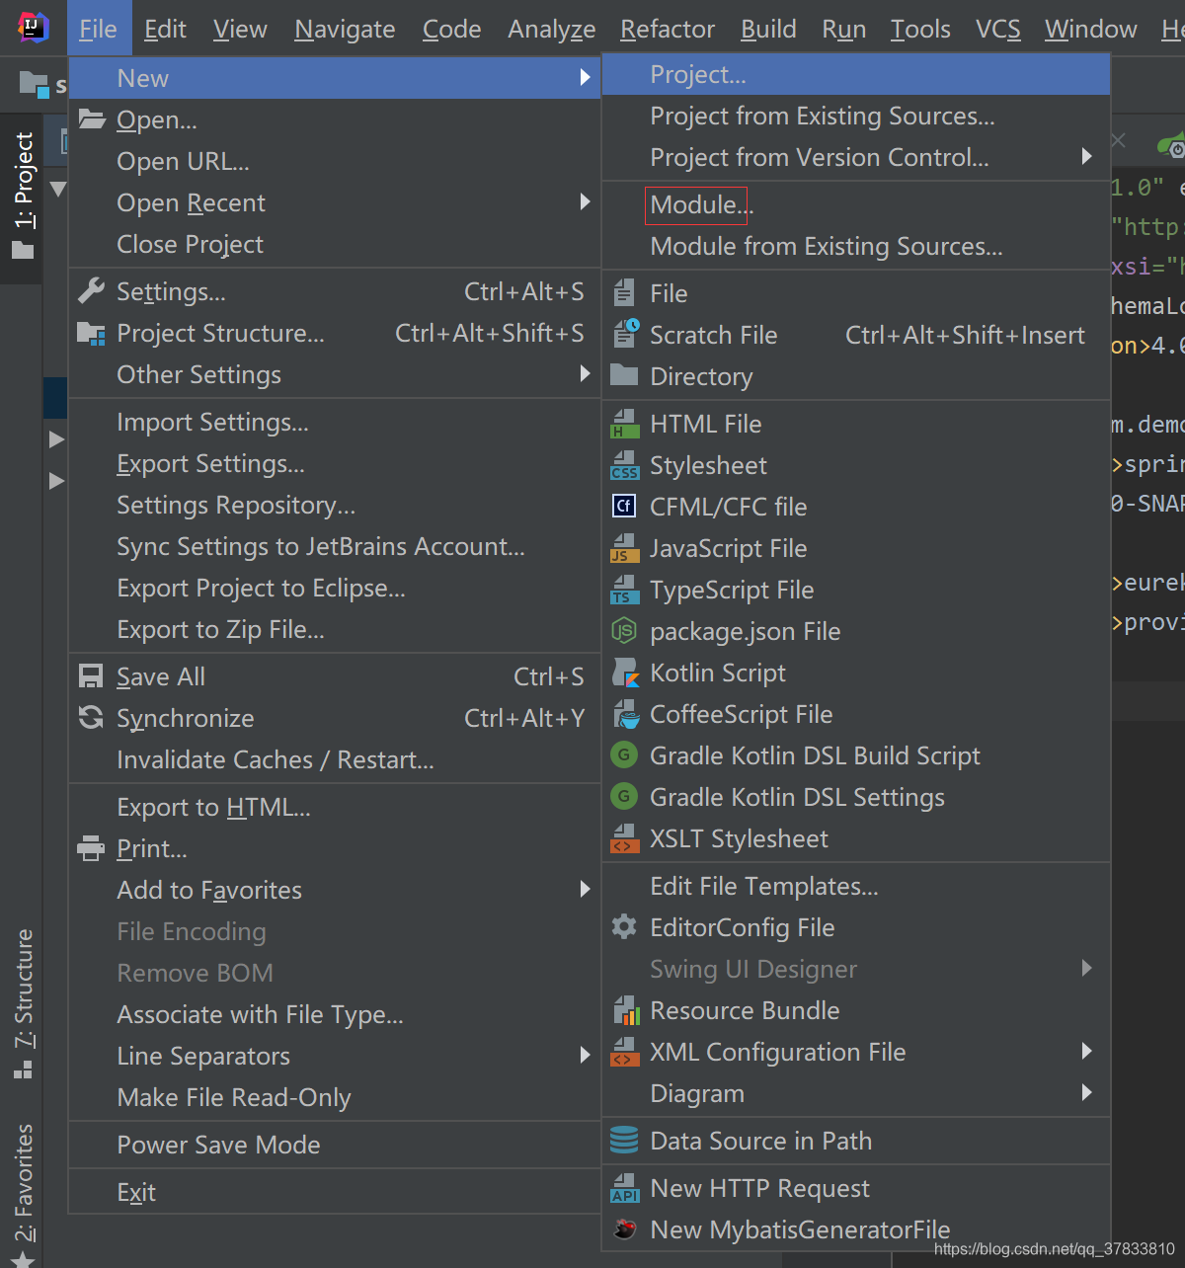This screenshot has width=1185, height=1268.
Task: Click the Synchronize refresh icon
Action: click(x=91, y=718)
